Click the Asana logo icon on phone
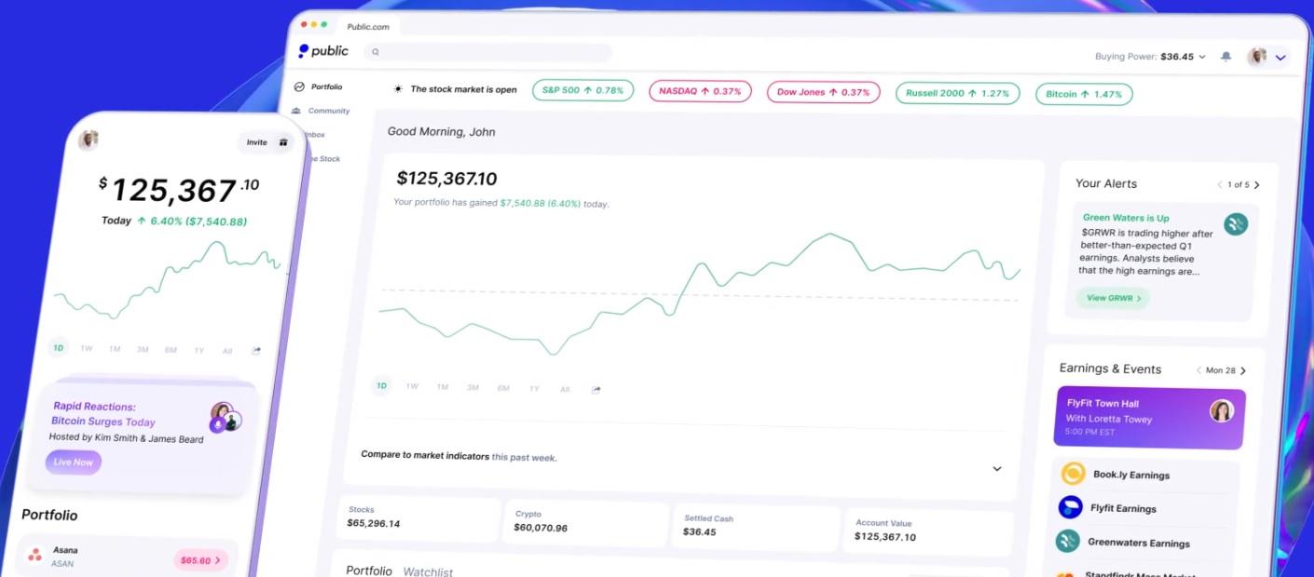Viewport: 1314px width, 577px height. (x=35, y=555)
